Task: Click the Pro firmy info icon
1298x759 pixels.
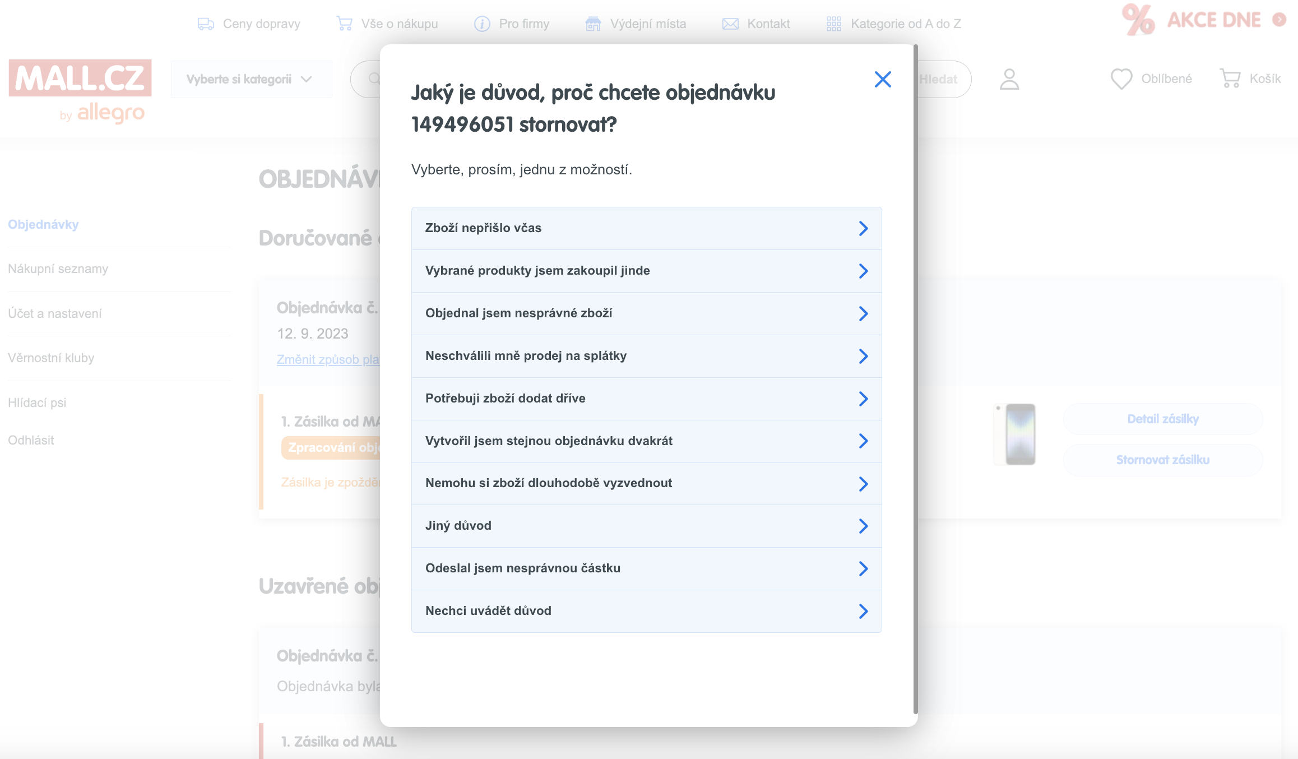Action: (x=482, y=24)
